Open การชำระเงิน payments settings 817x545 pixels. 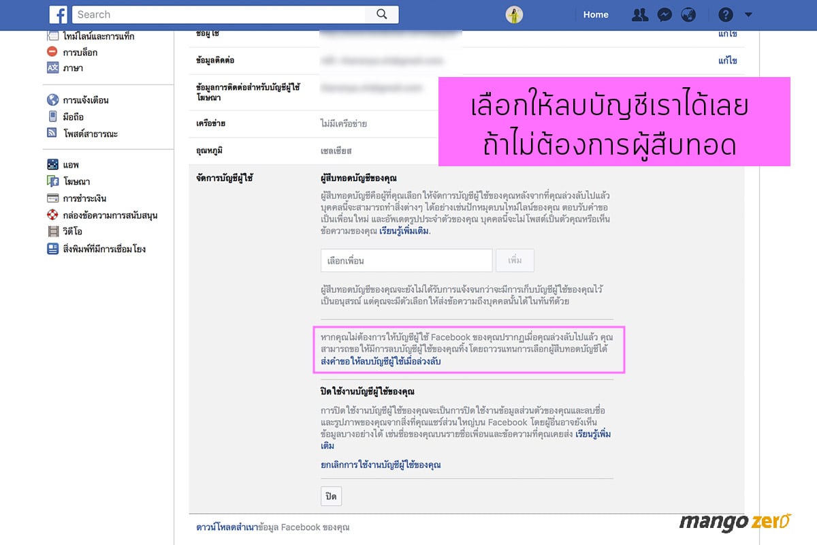tap(84, 198)
